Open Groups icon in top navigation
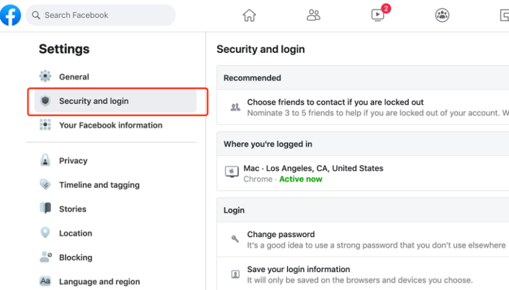 [x=442, y=15]
